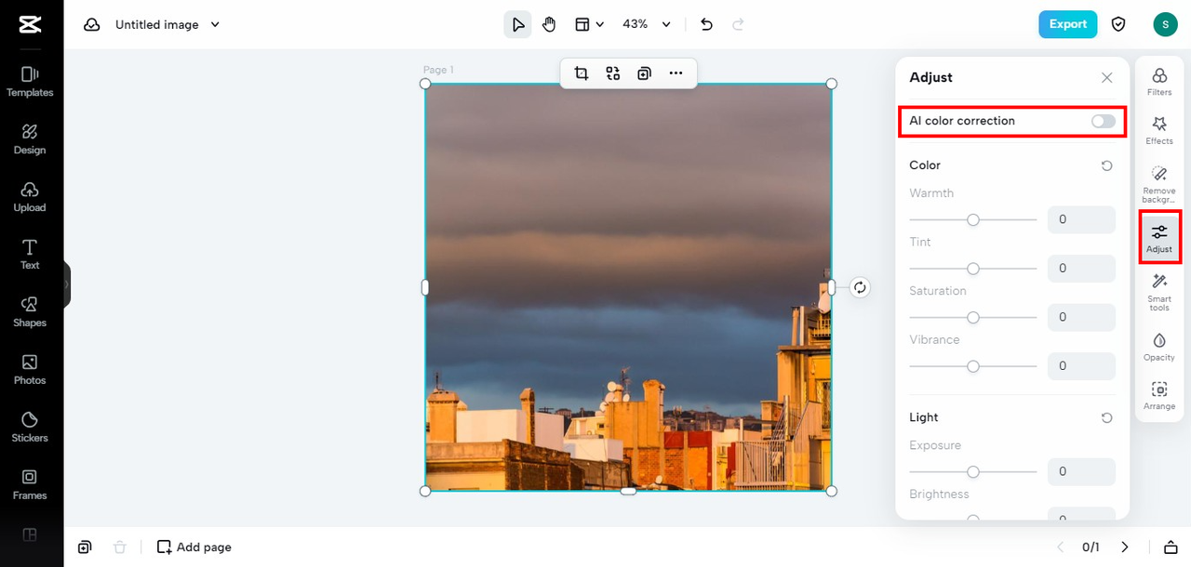Open the Shapes panel

(x=30, y=312)
